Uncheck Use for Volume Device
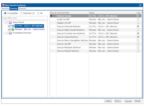This screenshot has width=144, height=106. coord(138,16)
